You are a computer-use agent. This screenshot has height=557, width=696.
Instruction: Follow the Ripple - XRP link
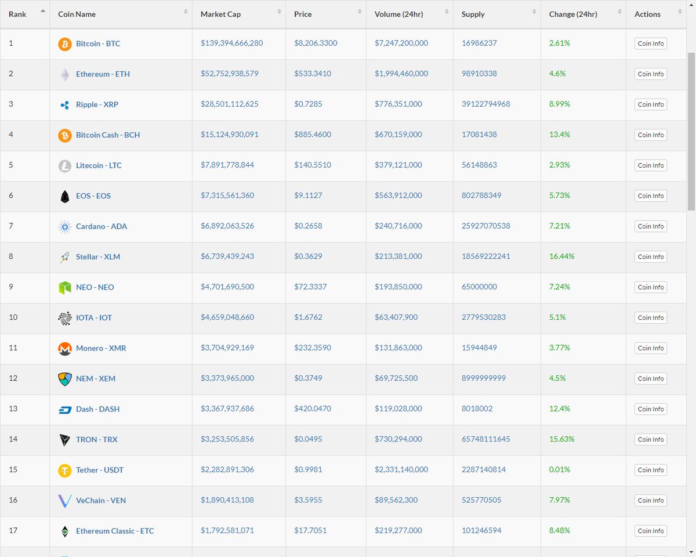pyautogui.click(x=97, y=105)
